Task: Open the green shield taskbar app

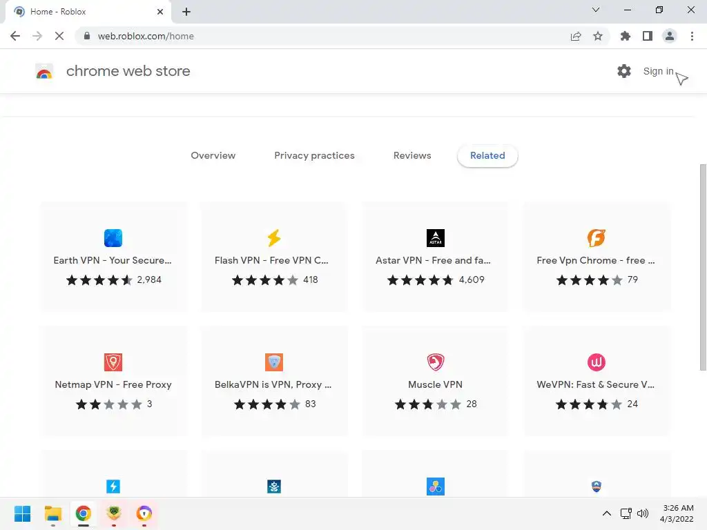Action: tap(114, 513)
